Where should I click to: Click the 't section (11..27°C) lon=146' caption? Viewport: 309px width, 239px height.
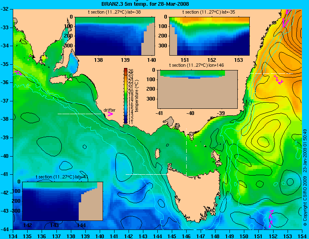pos(197,65)
